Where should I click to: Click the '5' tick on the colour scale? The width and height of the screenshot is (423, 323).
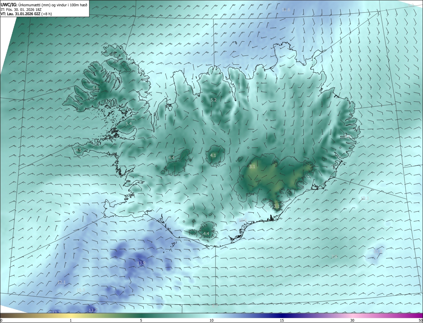pos(141,320)
